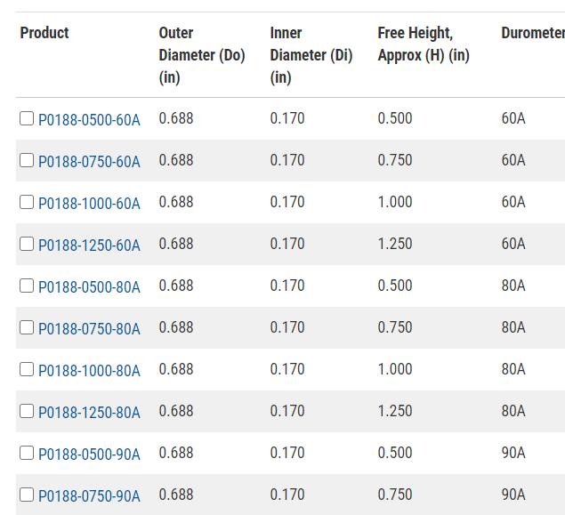Check the box for P0188-0500-60A
Screen dimensions: 565x515
[27, 118]
